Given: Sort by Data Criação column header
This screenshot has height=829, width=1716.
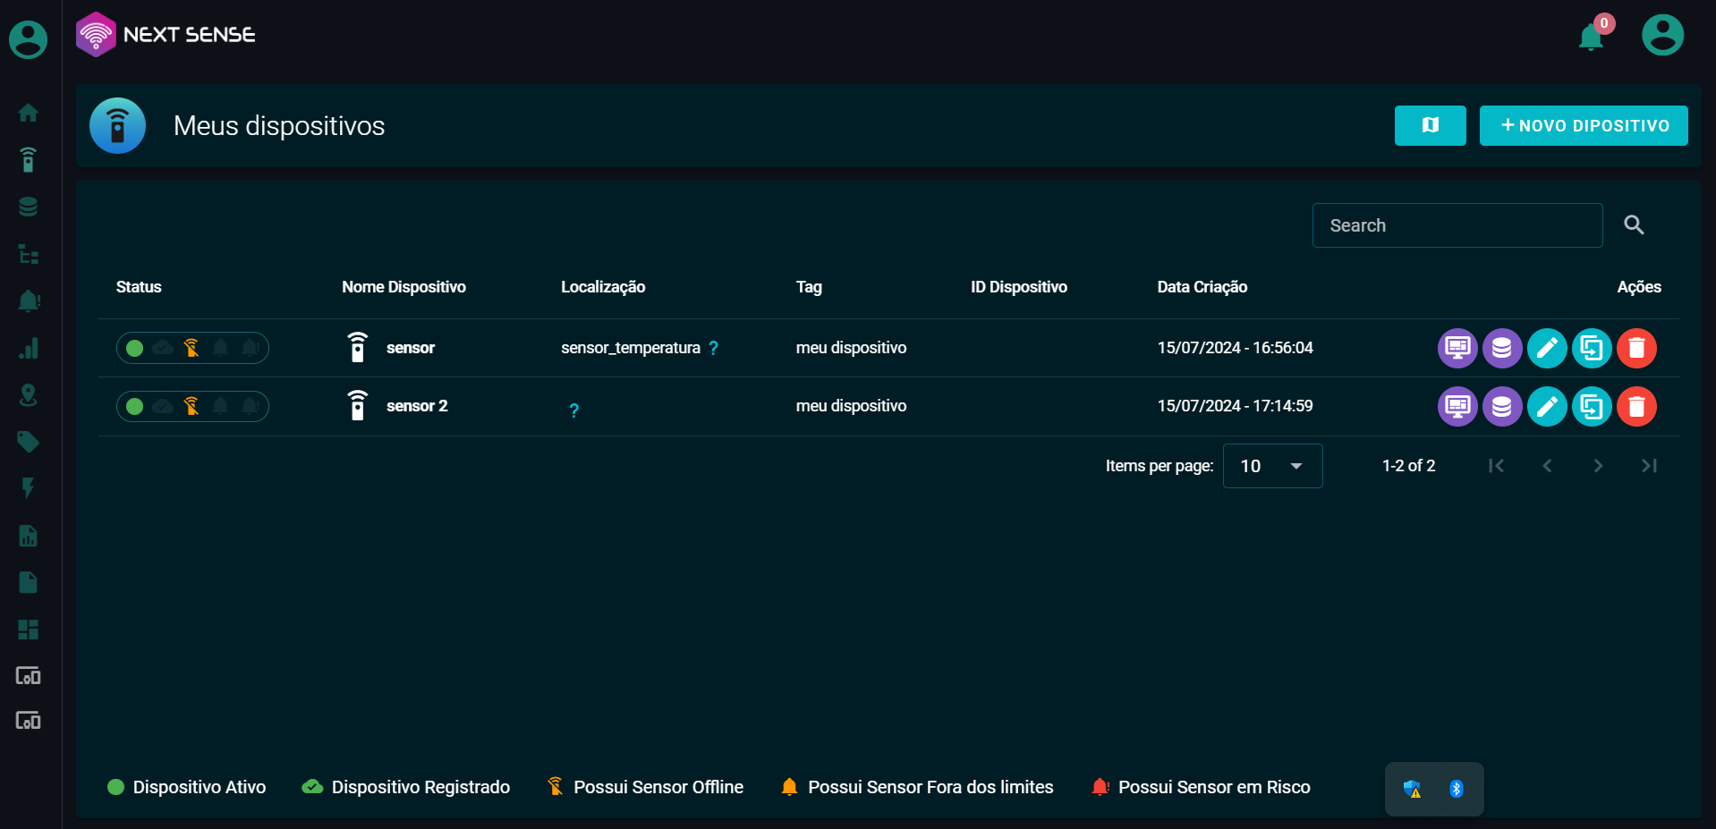Looking at the screenshot, I should pos(1202,287).
